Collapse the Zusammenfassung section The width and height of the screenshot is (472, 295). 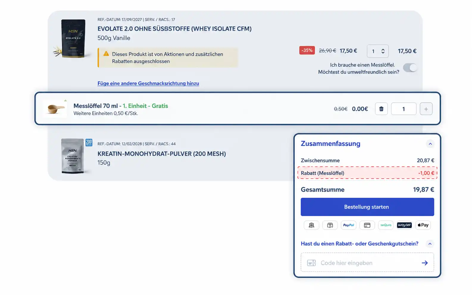tap(430, 144)
